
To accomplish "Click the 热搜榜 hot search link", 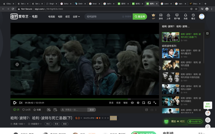I will pos(127,16).
